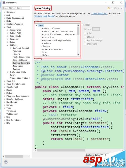The width and height of the screenshot is (126, 168).
Task: Select Save Actions preference page
Action: click(x=20, y=60)
